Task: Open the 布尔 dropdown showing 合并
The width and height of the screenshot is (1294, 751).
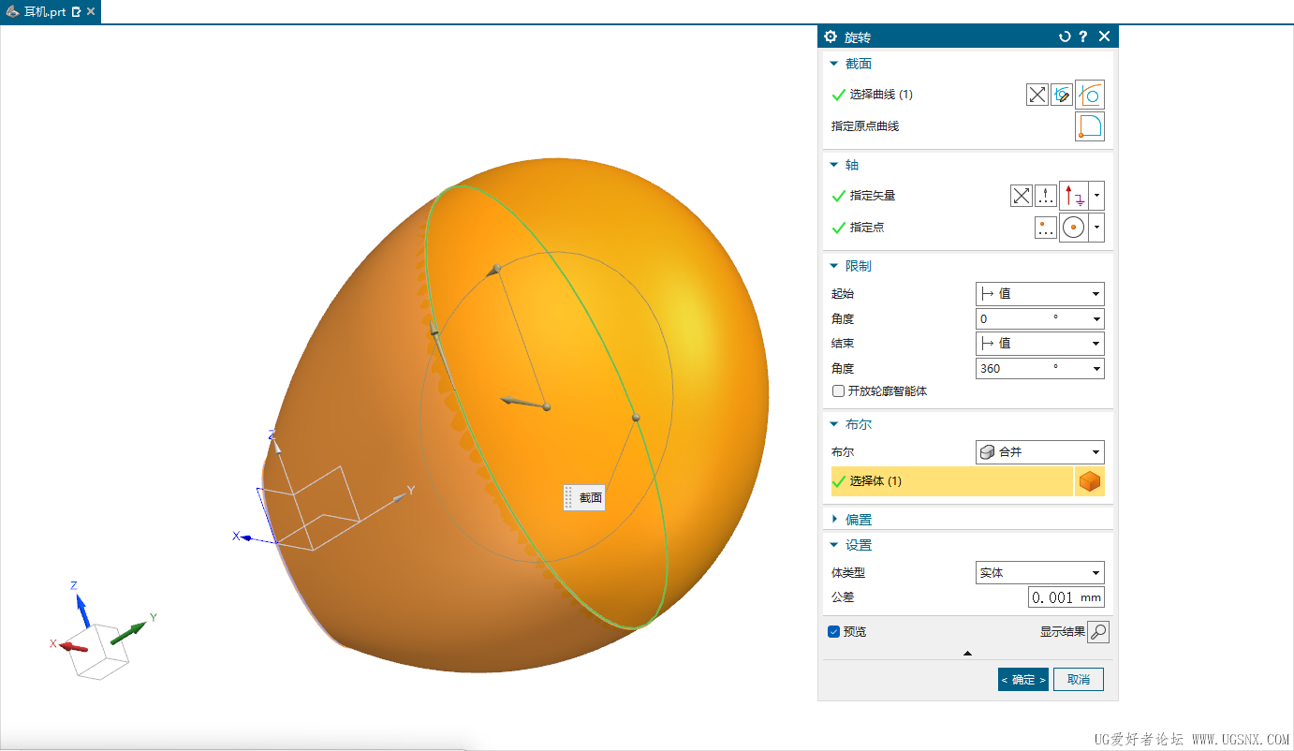Action: [x=1040, y=452]
